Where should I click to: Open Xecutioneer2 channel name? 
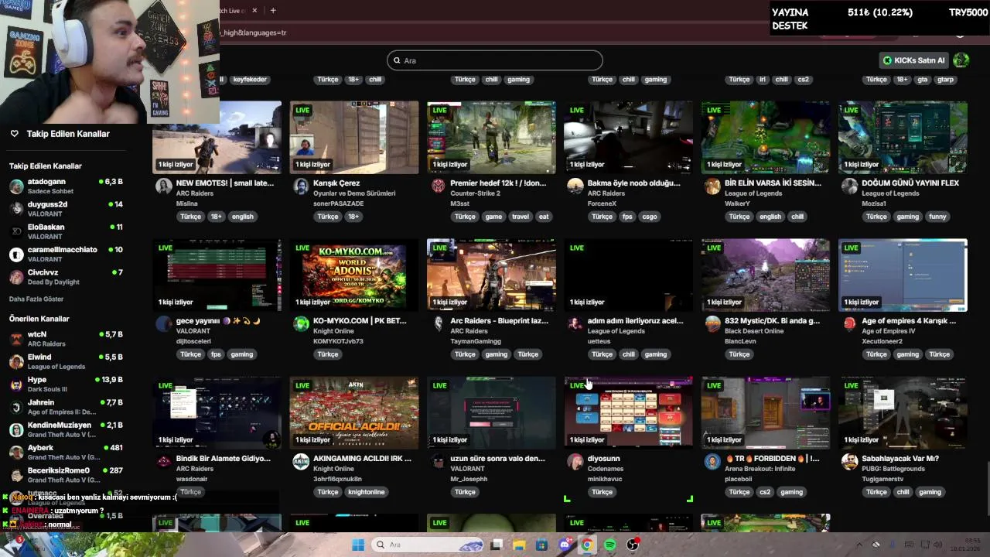pos(882,341)
